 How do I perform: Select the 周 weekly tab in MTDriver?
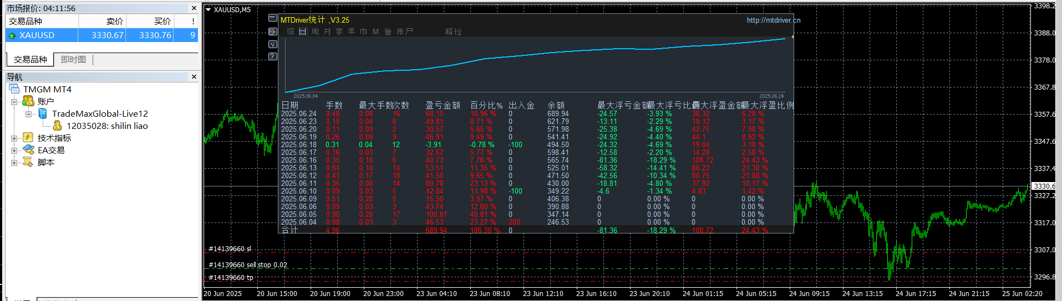click(x=315, y=32)
